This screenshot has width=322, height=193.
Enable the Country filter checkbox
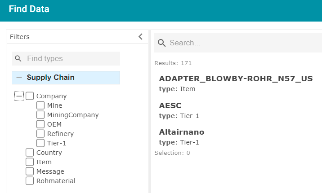tap(30, 153)
